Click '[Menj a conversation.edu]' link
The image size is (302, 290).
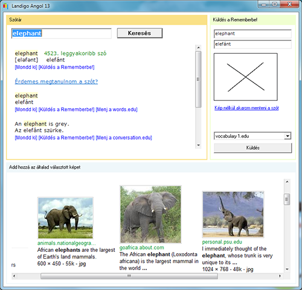[x=124, y=138]
